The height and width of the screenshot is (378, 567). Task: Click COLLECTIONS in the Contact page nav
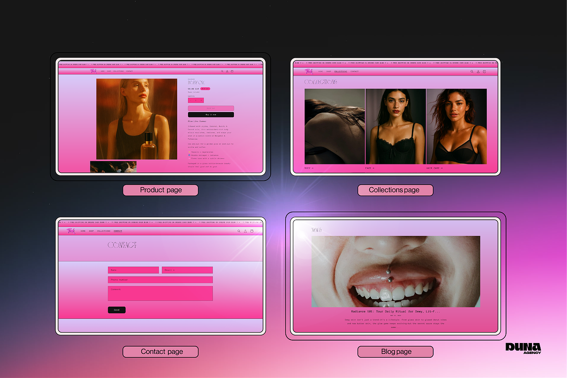click(x=103, y=231)
